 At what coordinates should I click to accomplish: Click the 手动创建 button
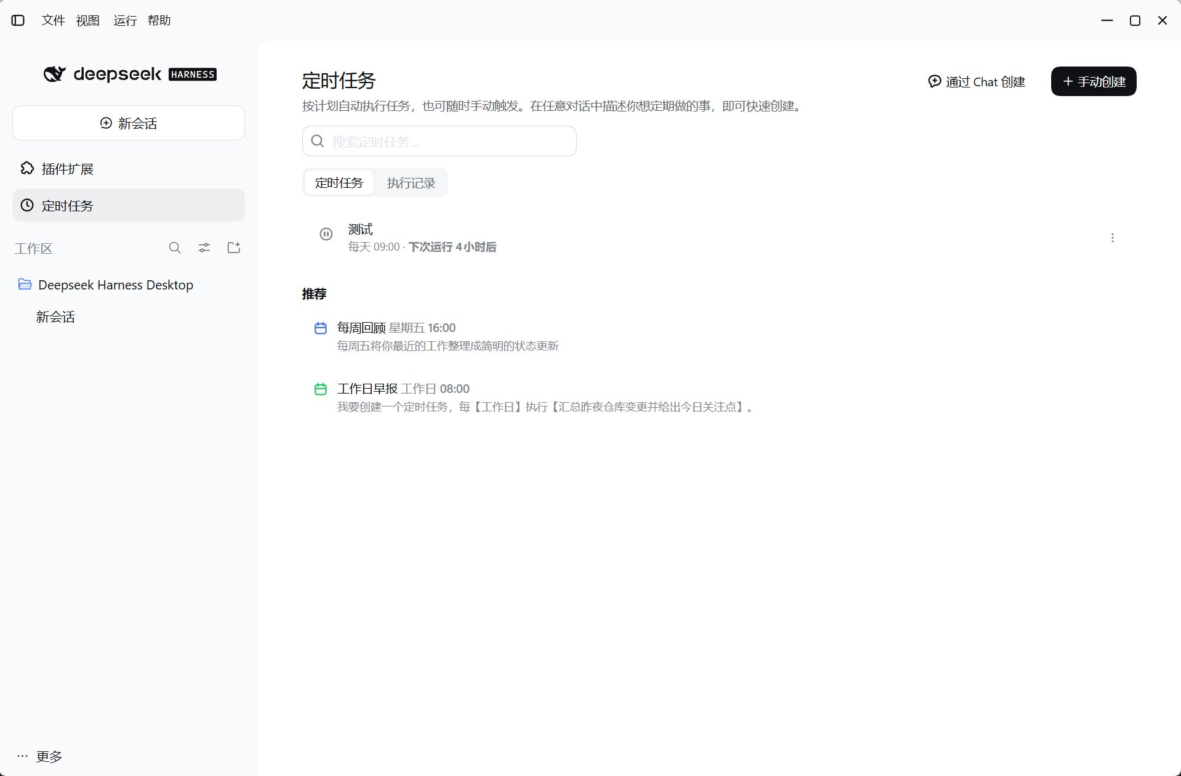point(1094,81)
